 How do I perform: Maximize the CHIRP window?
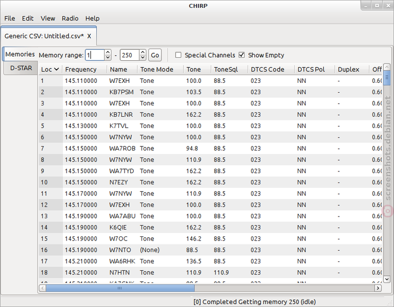377,6
